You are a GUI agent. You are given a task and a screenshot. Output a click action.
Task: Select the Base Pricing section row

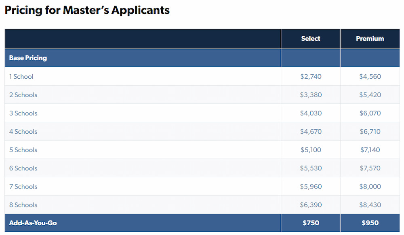click(28, 58)
